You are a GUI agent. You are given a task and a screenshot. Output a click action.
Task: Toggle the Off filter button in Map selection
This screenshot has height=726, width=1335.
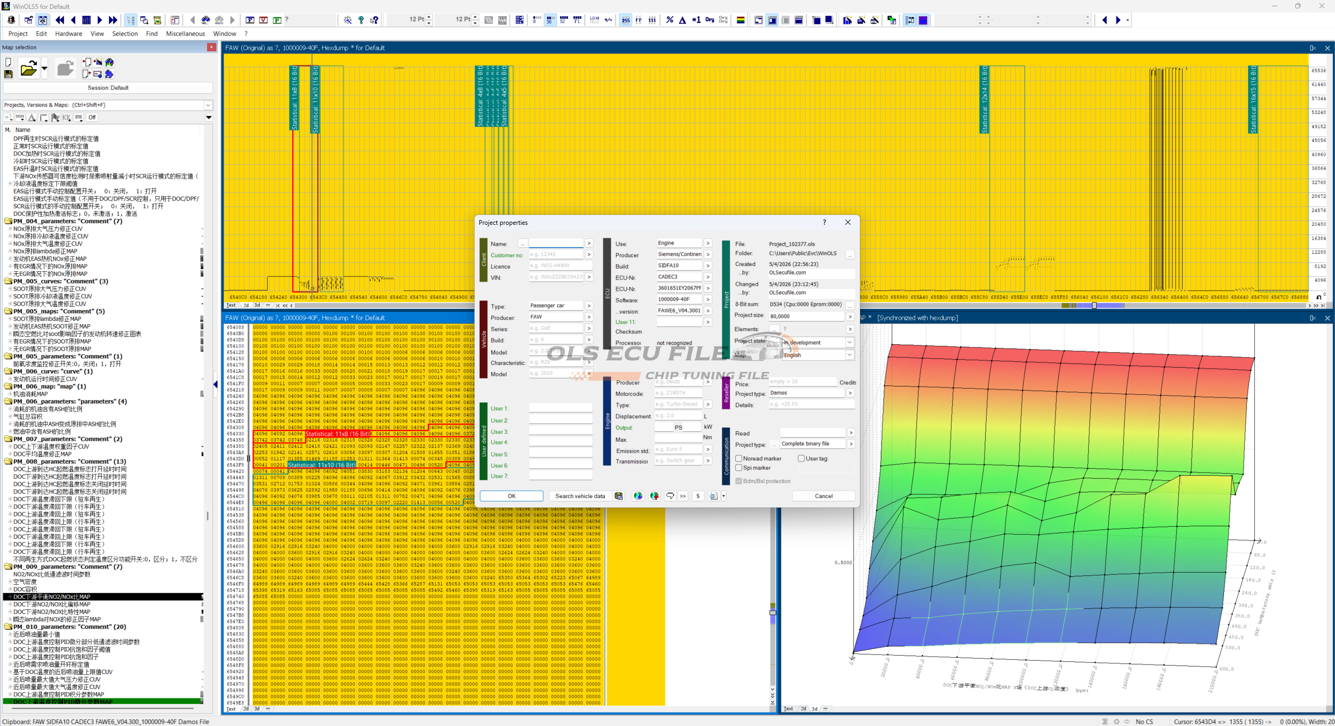(92, 117)
